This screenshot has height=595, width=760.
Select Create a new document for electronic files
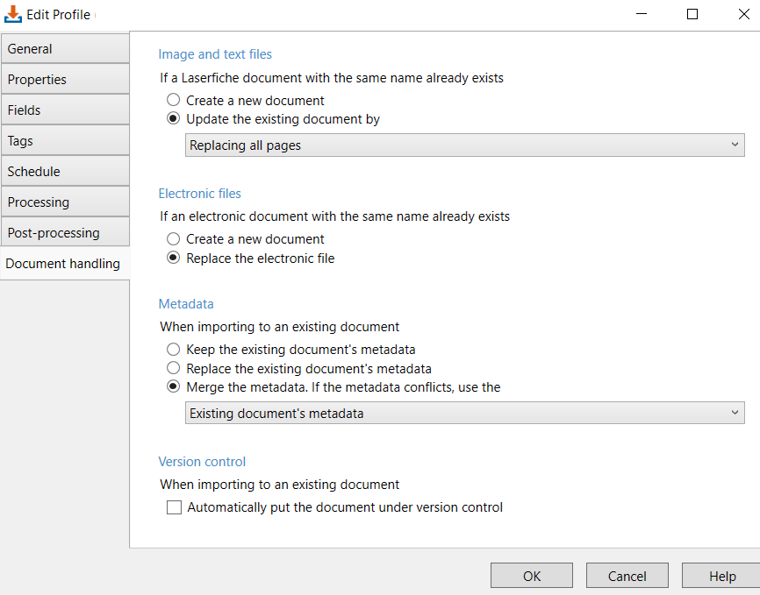click(x=174, y=239)
